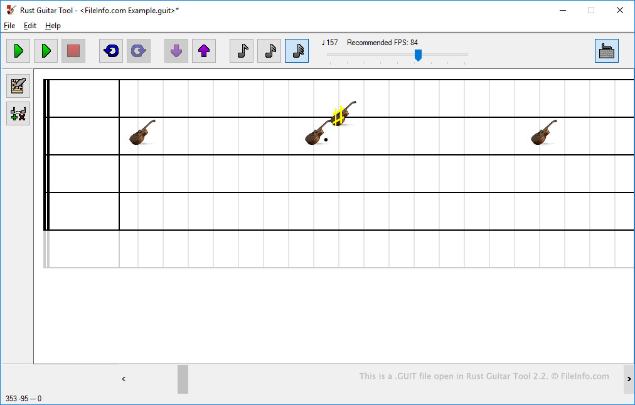Select the double-flag sixteenth note duration
This screenshot has width=635, height=405.
(x=269, y=51)
